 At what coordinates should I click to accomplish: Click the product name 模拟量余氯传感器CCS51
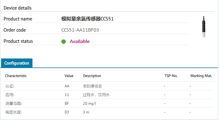coord(88,19)
